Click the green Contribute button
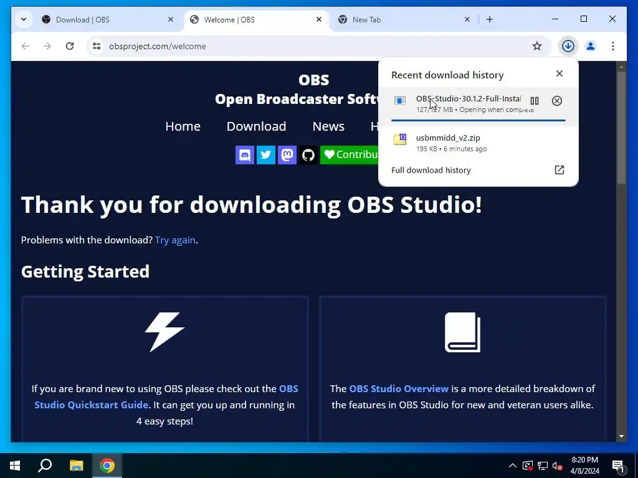638x478 pixels. click(x=349, y=155)
